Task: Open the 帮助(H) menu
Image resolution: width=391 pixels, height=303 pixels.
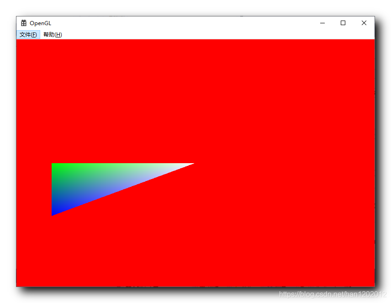Action: [52, 34]
